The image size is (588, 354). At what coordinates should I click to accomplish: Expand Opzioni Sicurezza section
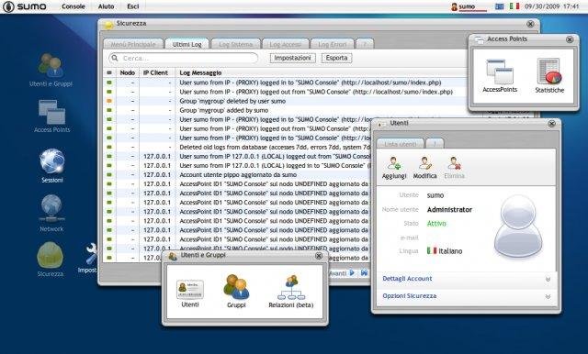coord(467,296)
